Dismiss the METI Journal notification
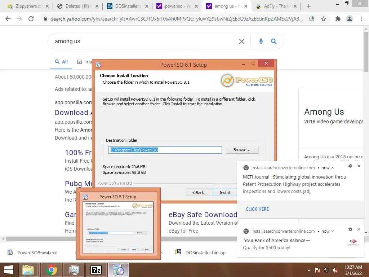The height and width of the screenshot is (277, 369). (x=359, y=166)
